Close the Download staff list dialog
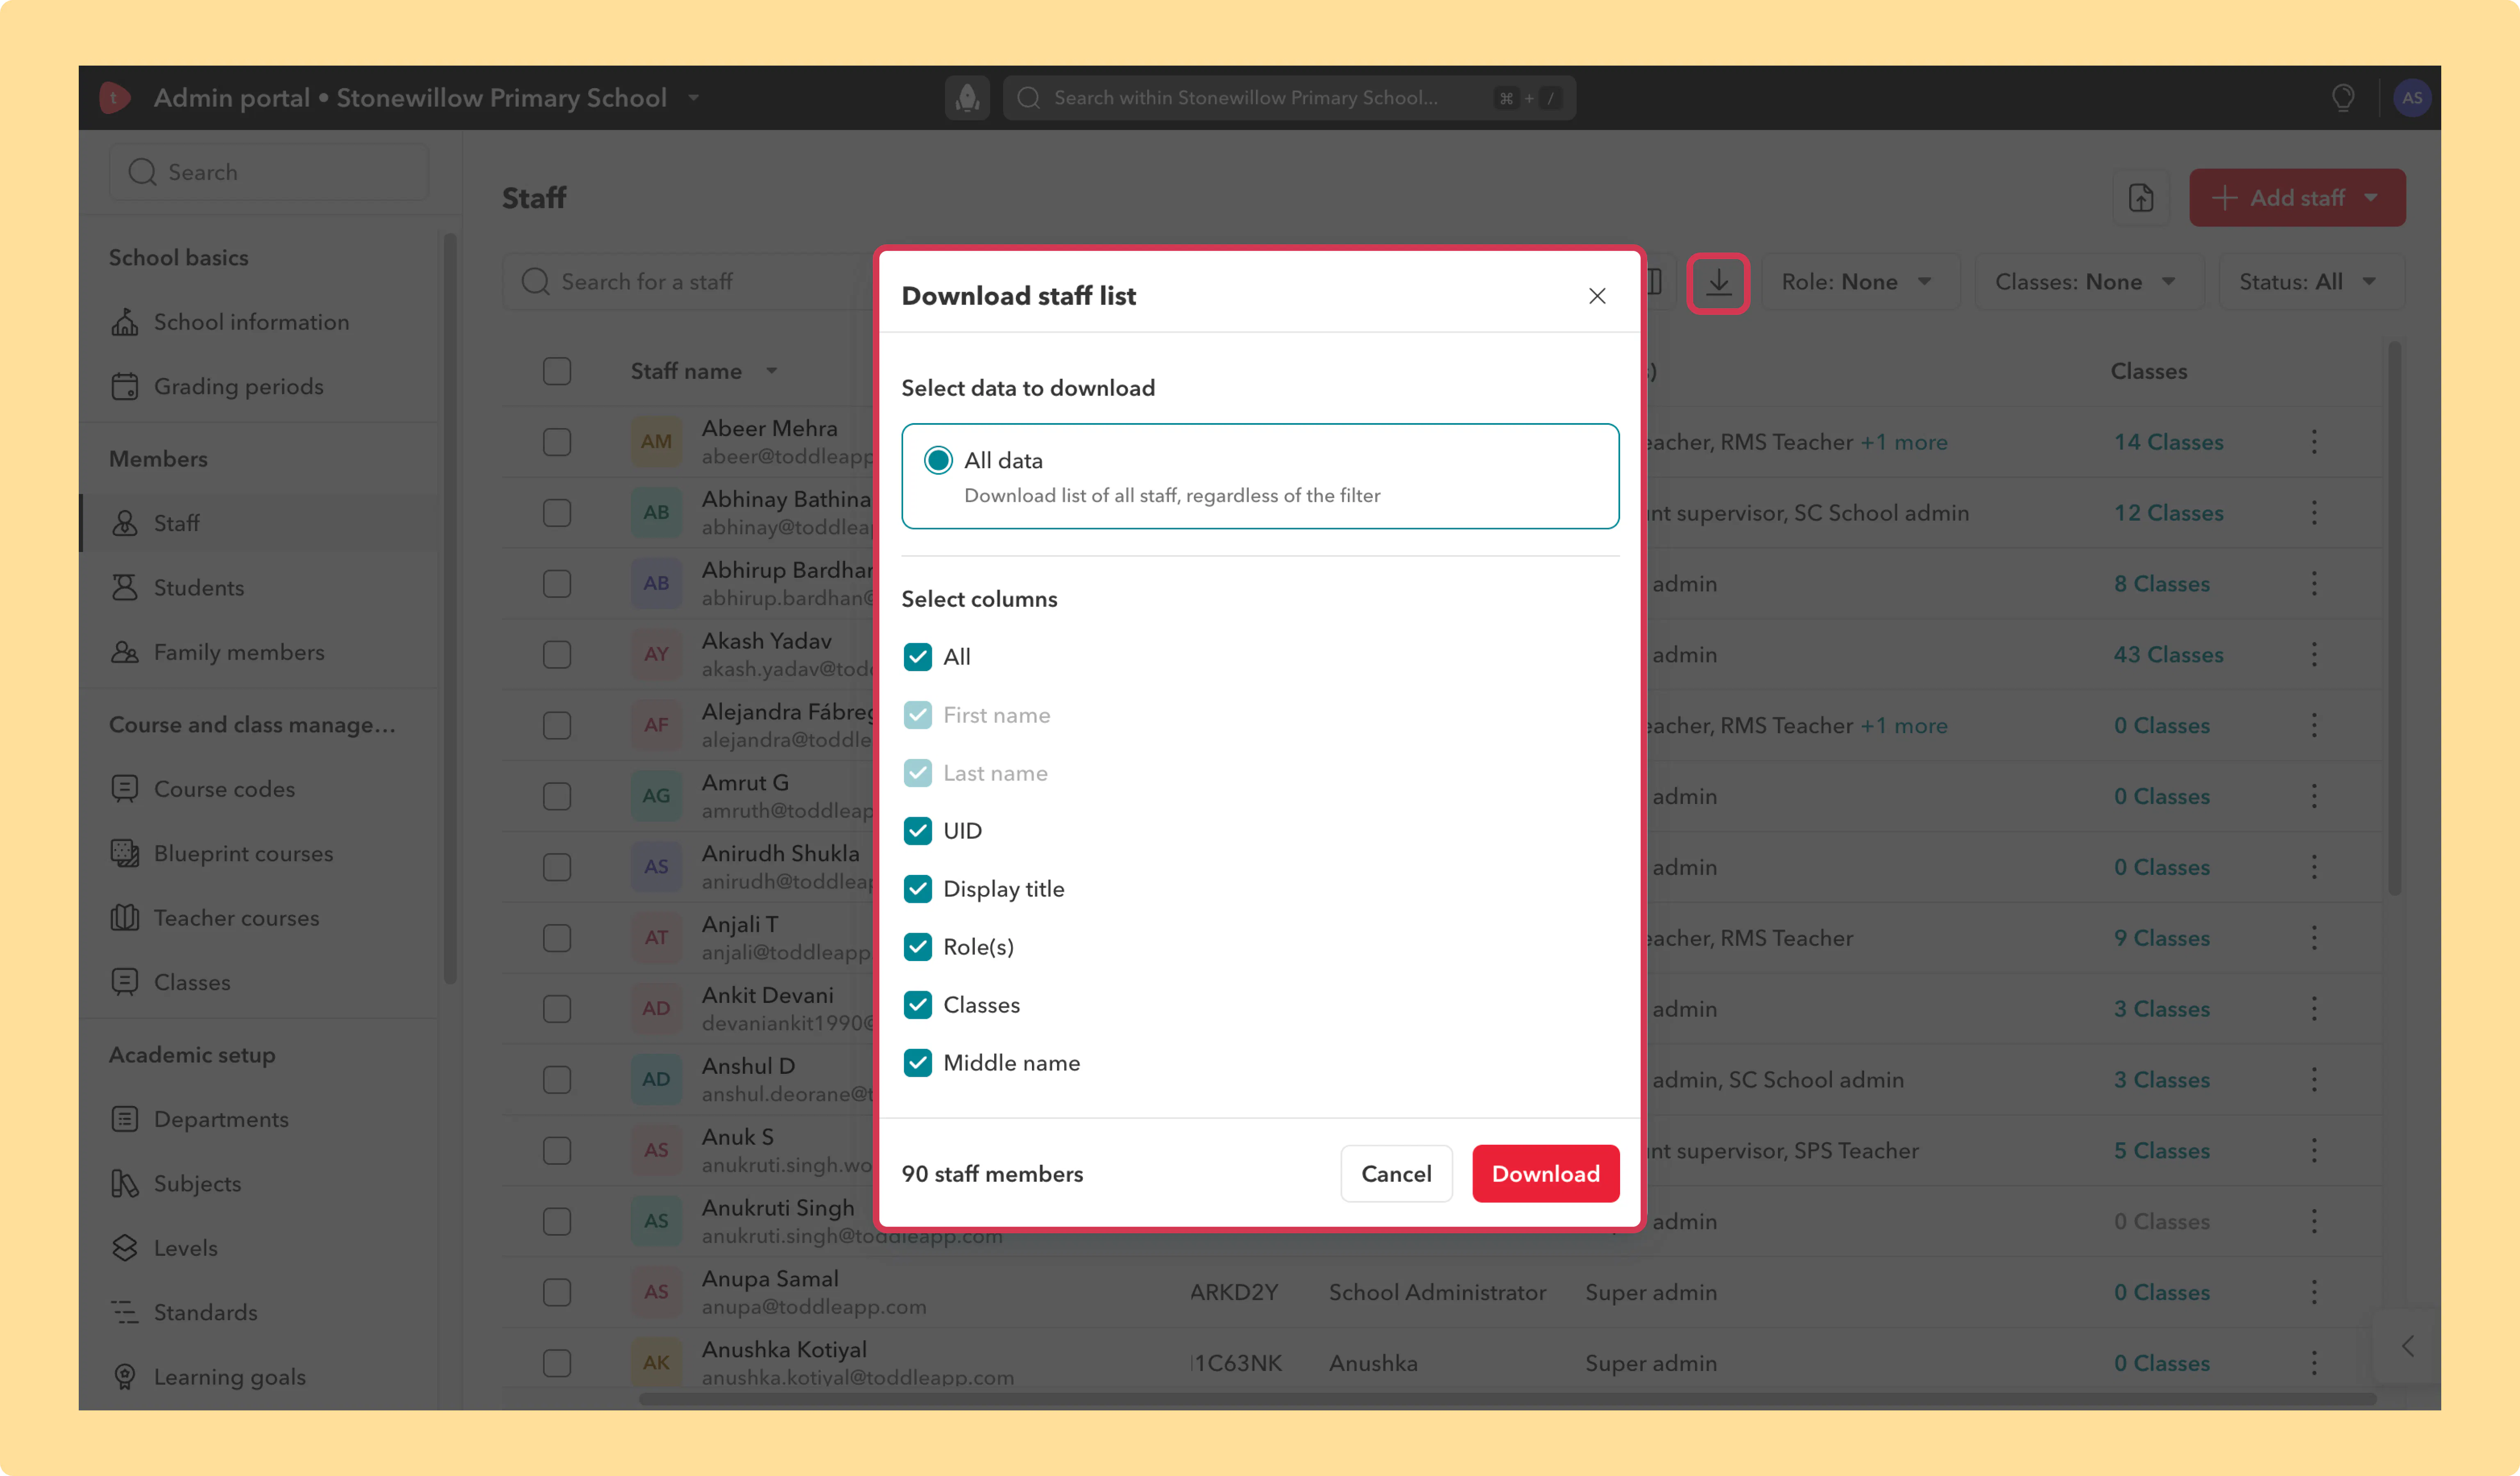Image resolution: width=2520 pixels, height=1476 pixels. 1597,296
